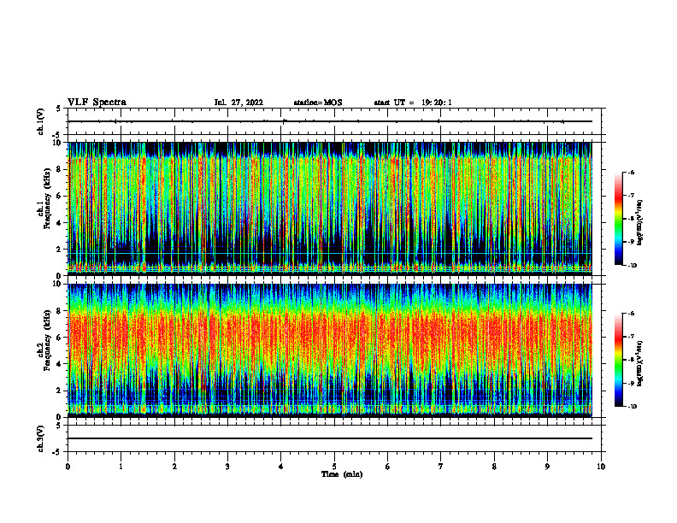Click the ch.2 PSD color scale bar
Image resolution: width=677 pixels, height=523 pixels.
[x=618, y=360]
